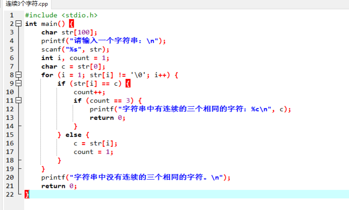Click the return 0; on line 13
This screenshot has height=210, width=349.
pyautogui.click(x=107, y=118)
